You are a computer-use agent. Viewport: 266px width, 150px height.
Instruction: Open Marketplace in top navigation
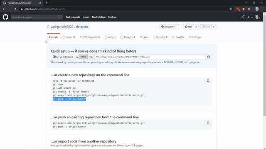[99, 17]
